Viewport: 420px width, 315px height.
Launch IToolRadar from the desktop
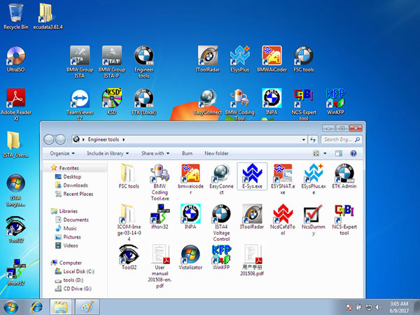click(208, 59)
